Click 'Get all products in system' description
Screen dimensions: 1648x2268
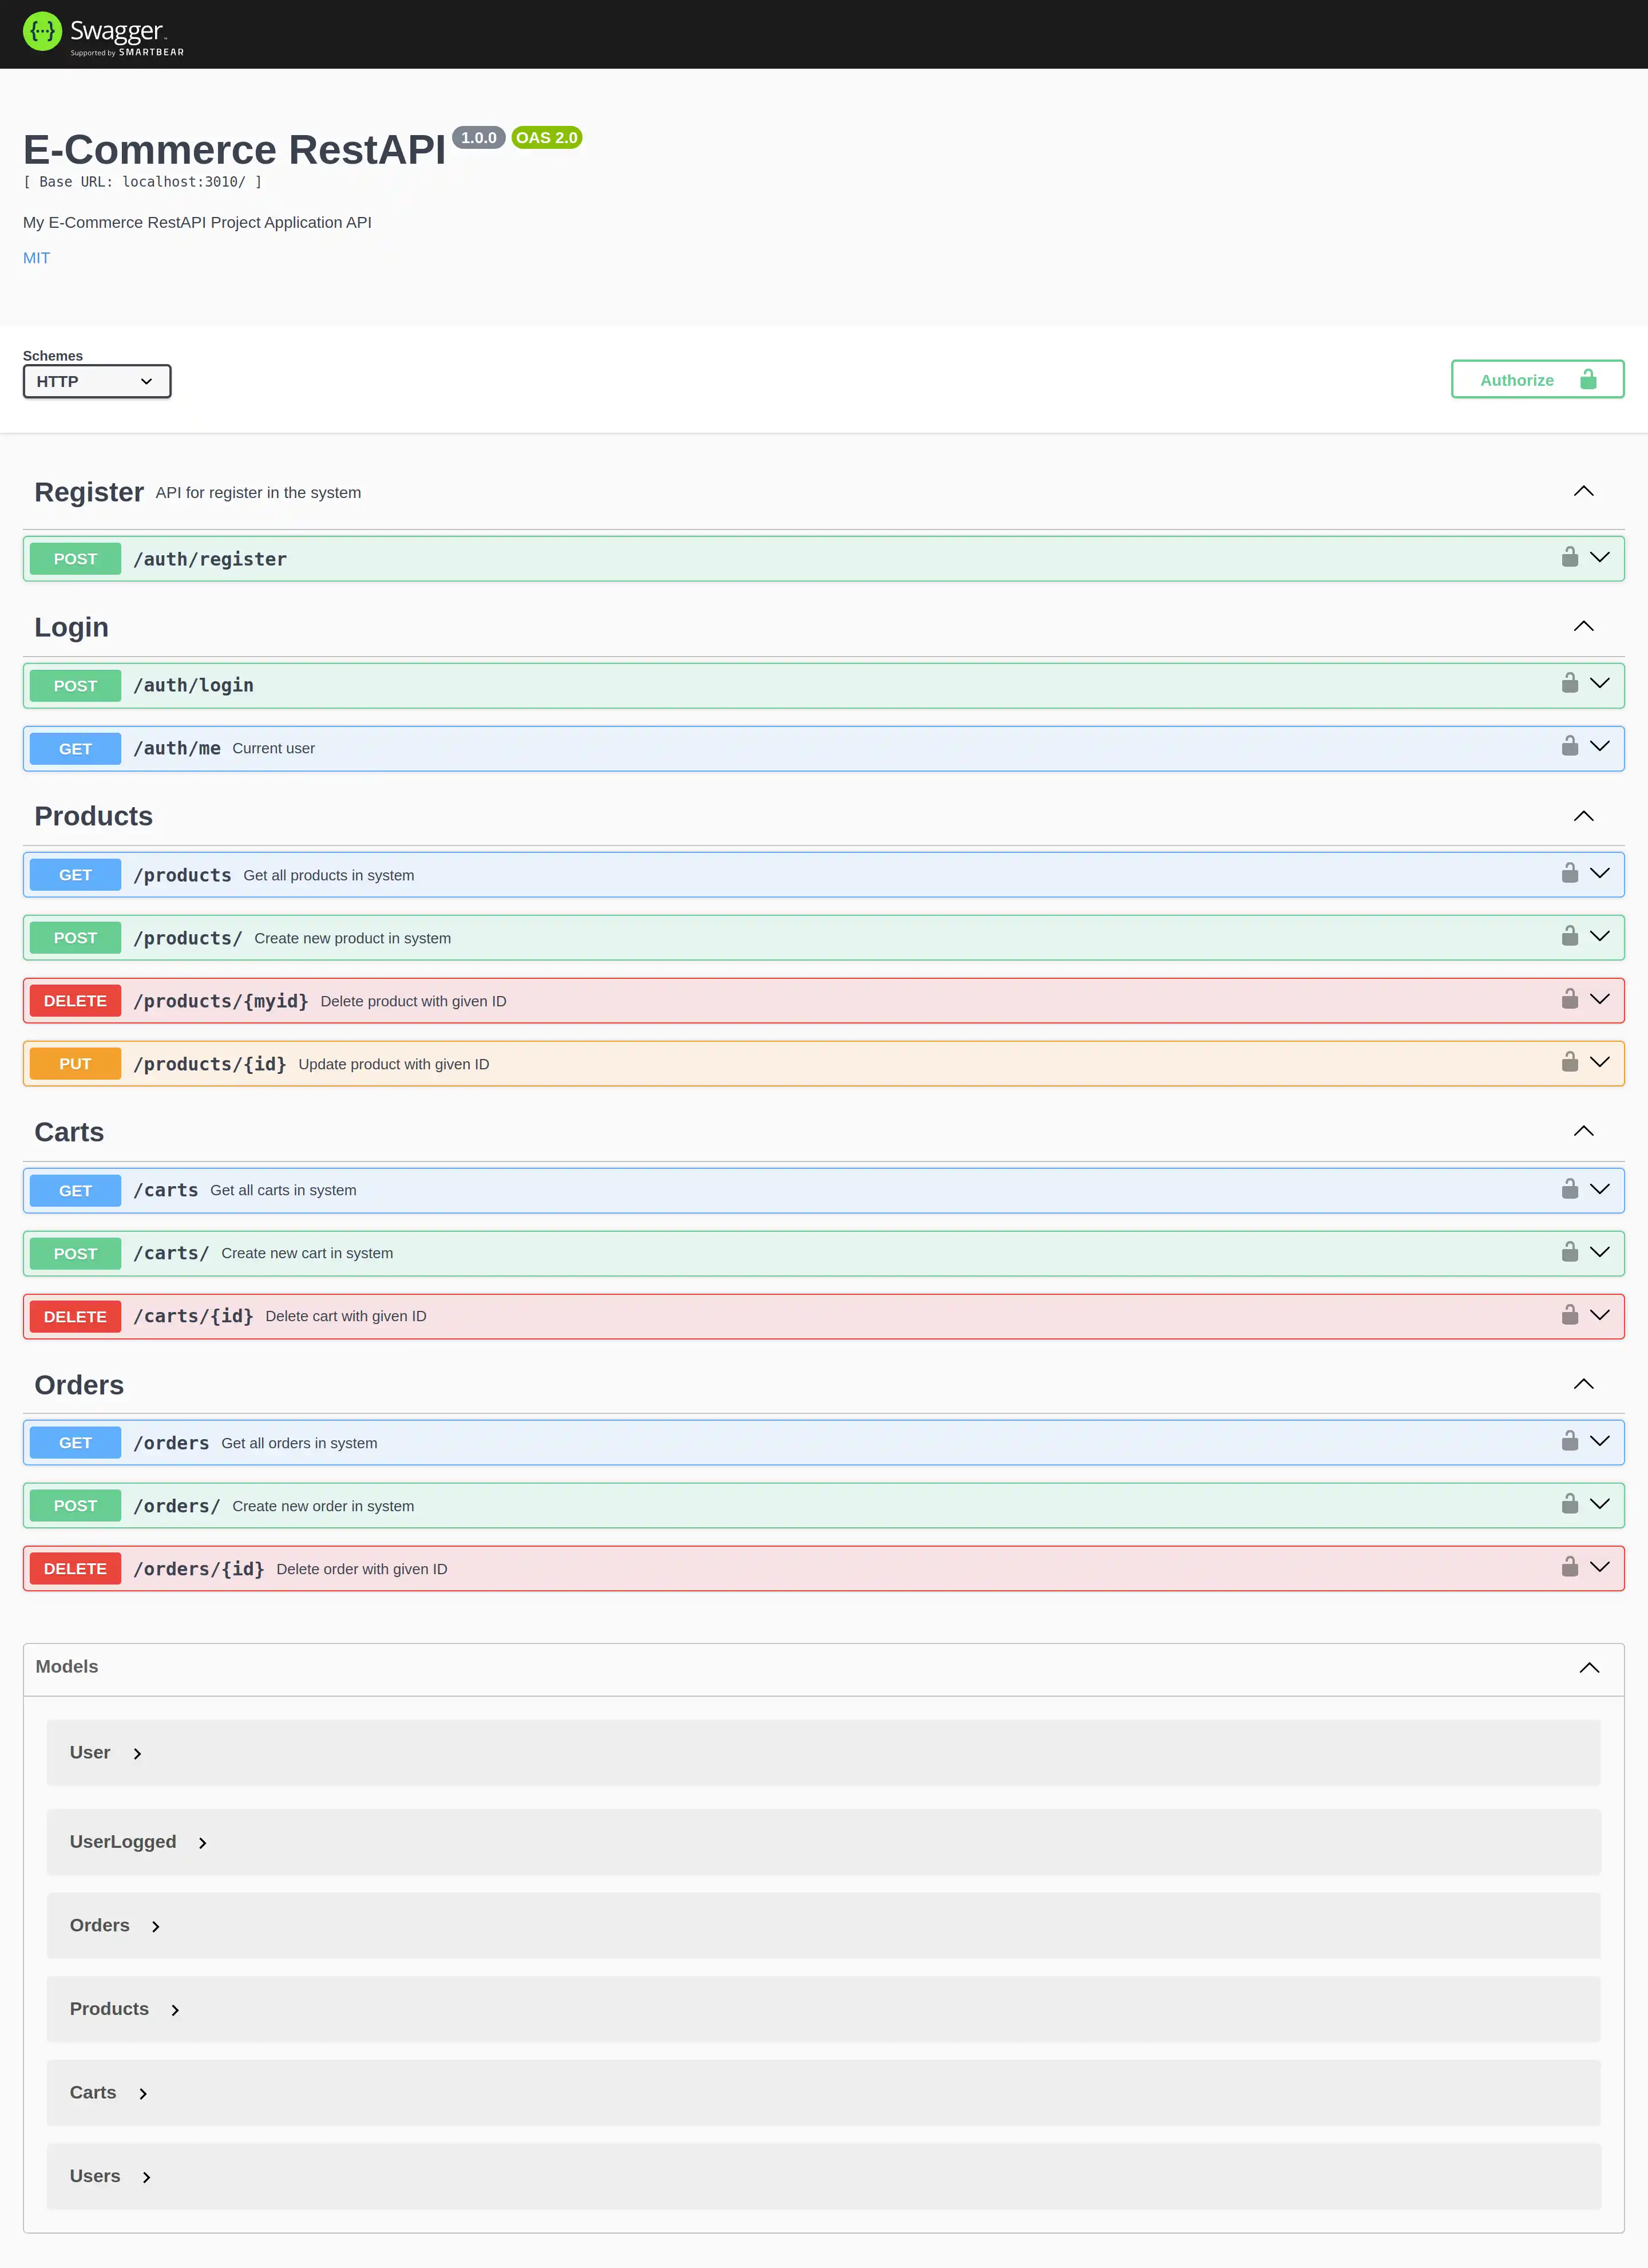(x=329, y=875)
